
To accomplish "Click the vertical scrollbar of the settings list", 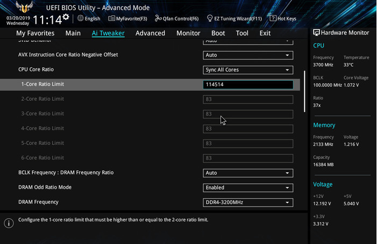I will point(304,92).
